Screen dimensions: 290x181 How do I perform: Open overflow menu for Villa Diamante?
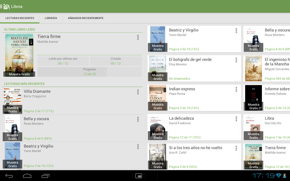point(138,92)
